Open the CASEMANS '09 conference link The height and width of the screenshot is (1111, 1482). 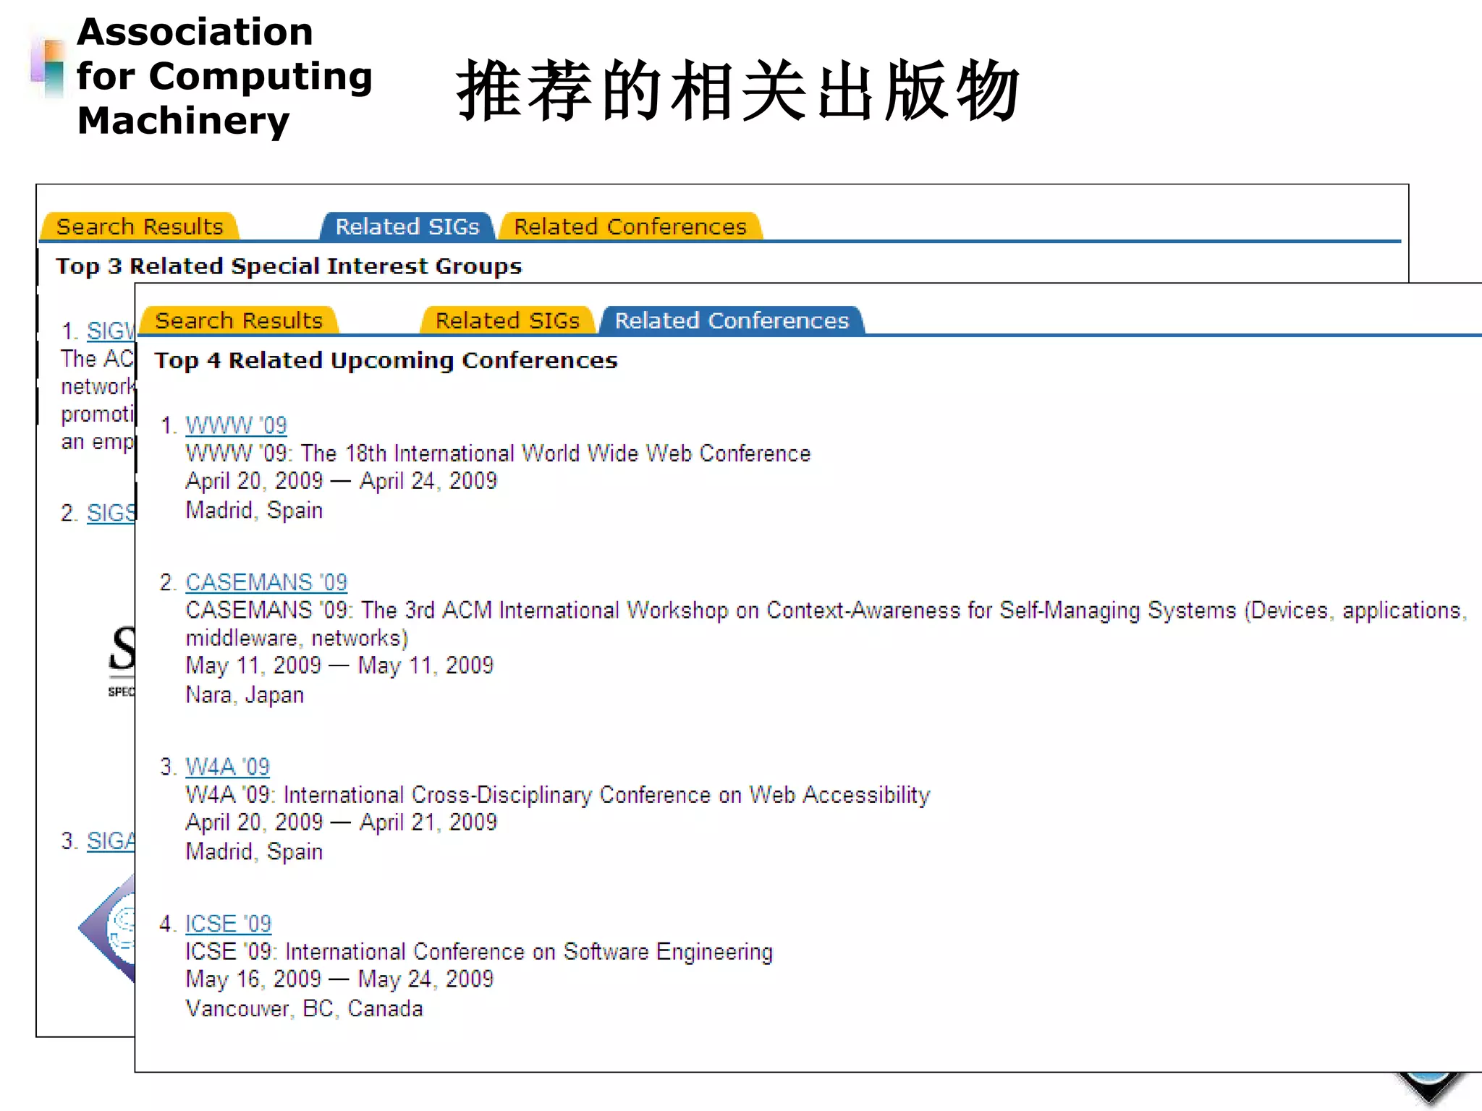click(266, 582)
